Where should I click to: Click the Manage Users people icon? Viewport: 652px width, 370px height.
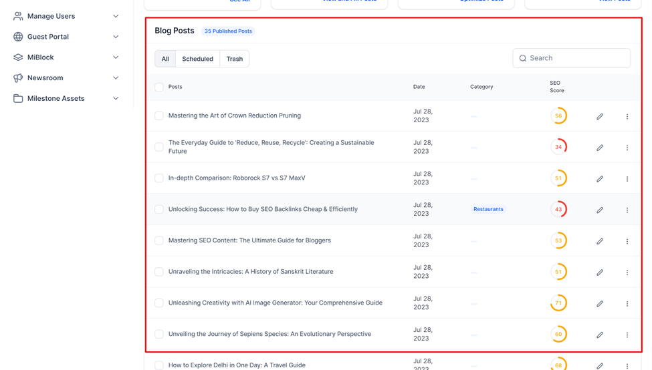(18, 16)
